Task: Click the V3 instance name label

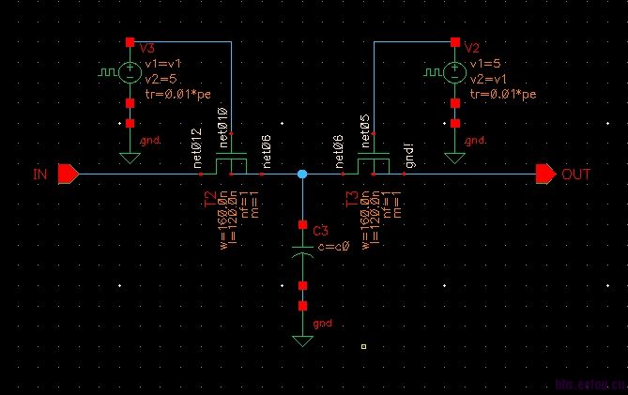Action: click(147, 49)
